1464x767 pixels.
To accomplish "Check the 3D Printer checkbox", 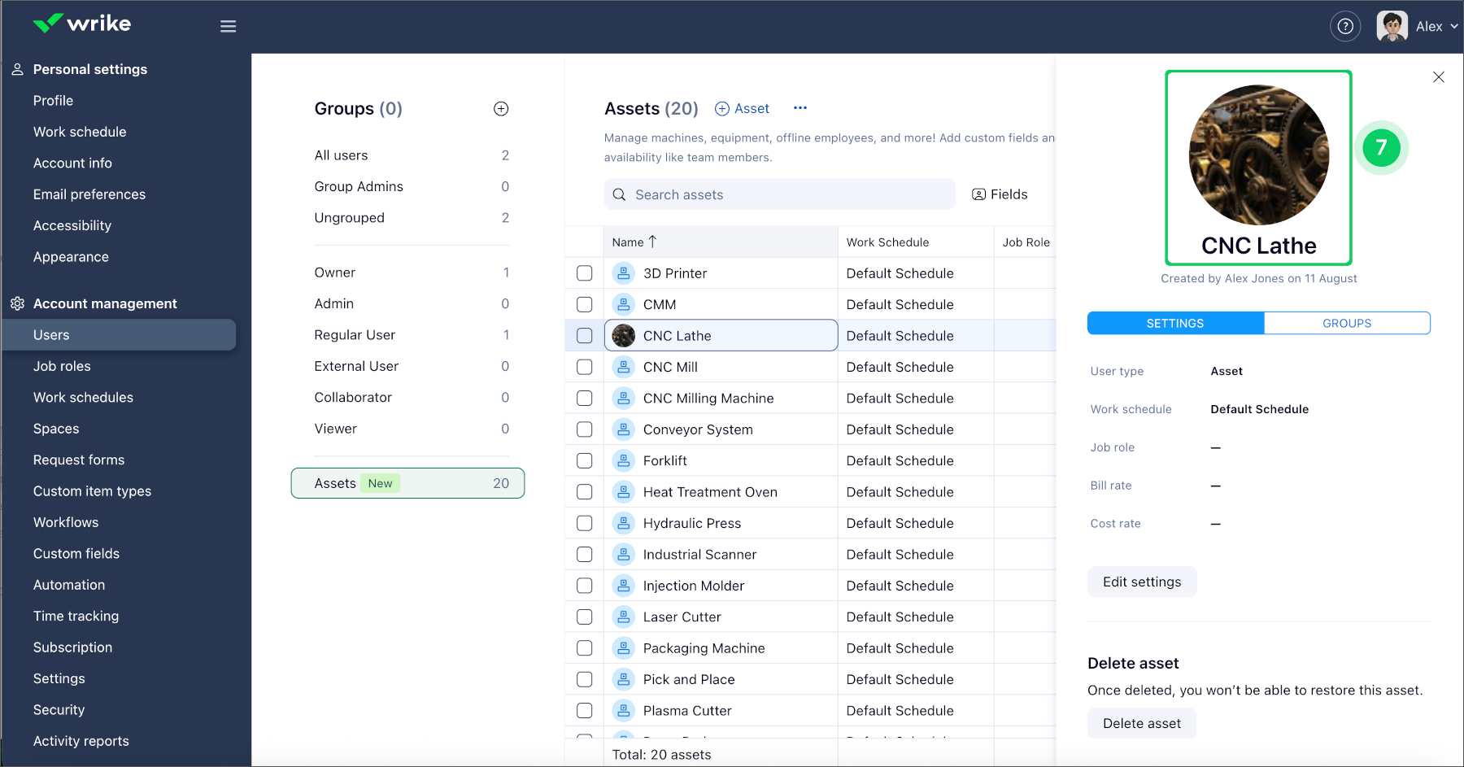I will pyautogui.click(x=584, y=273).
